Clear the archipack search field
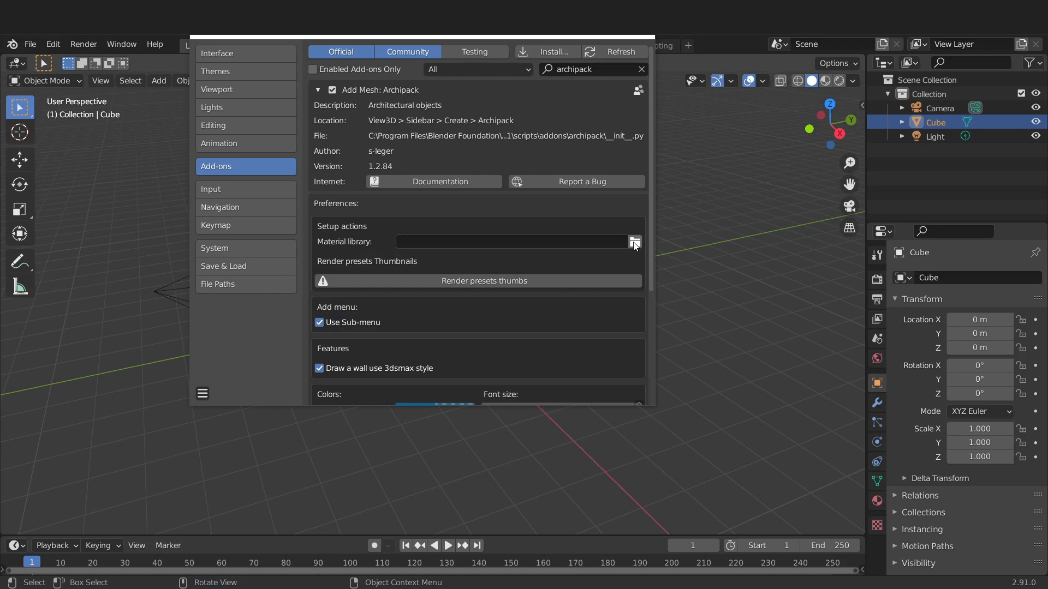1048x589 pixels. (641, 69)
